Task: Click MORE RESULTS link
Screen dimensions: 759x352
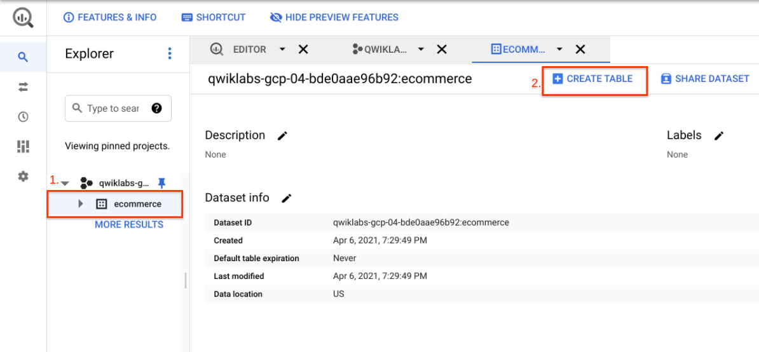Action: (x=129, y=225)
